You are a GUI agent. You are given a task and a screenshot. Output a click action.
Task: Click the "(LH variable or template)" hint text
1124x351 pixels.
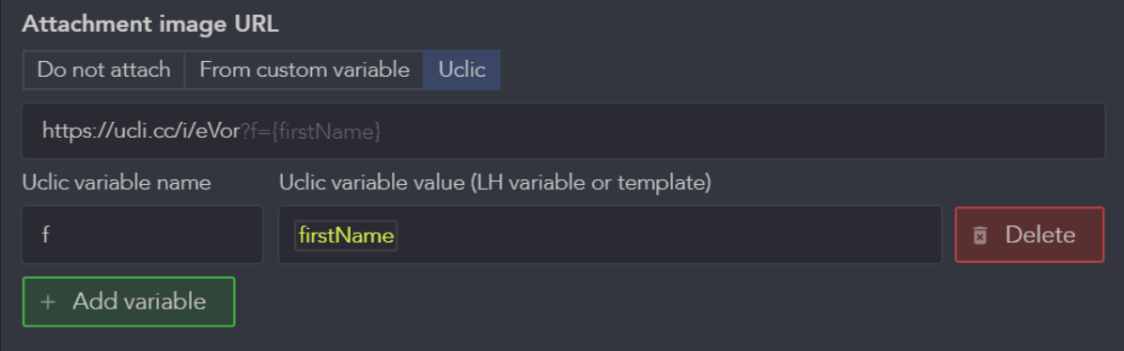coord(589,183)
